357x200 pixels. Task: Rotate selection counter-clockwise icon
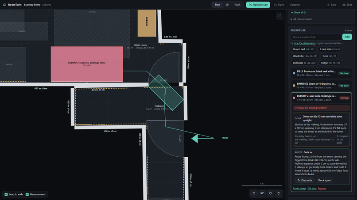254,193
